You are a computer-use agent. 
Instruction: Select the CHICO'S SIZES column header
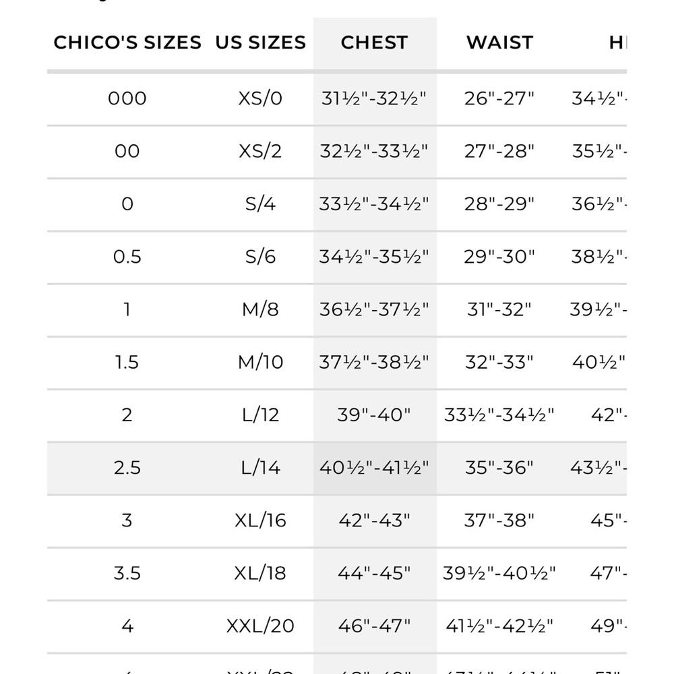[127, 42]
